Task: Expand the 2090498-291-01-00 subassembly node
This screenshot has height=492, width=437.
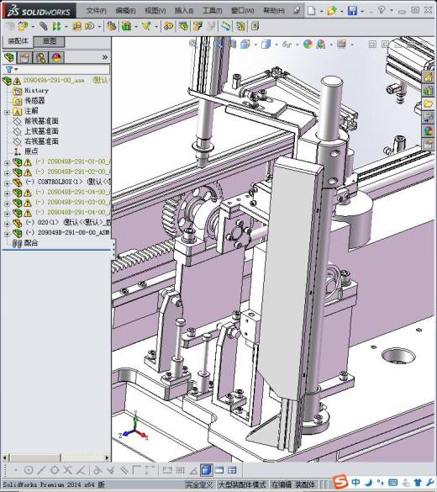Action: 7,163
